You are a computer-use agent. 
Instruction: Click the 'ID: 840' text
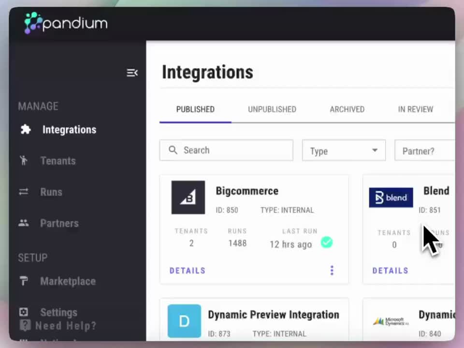(x=429, y=334)
